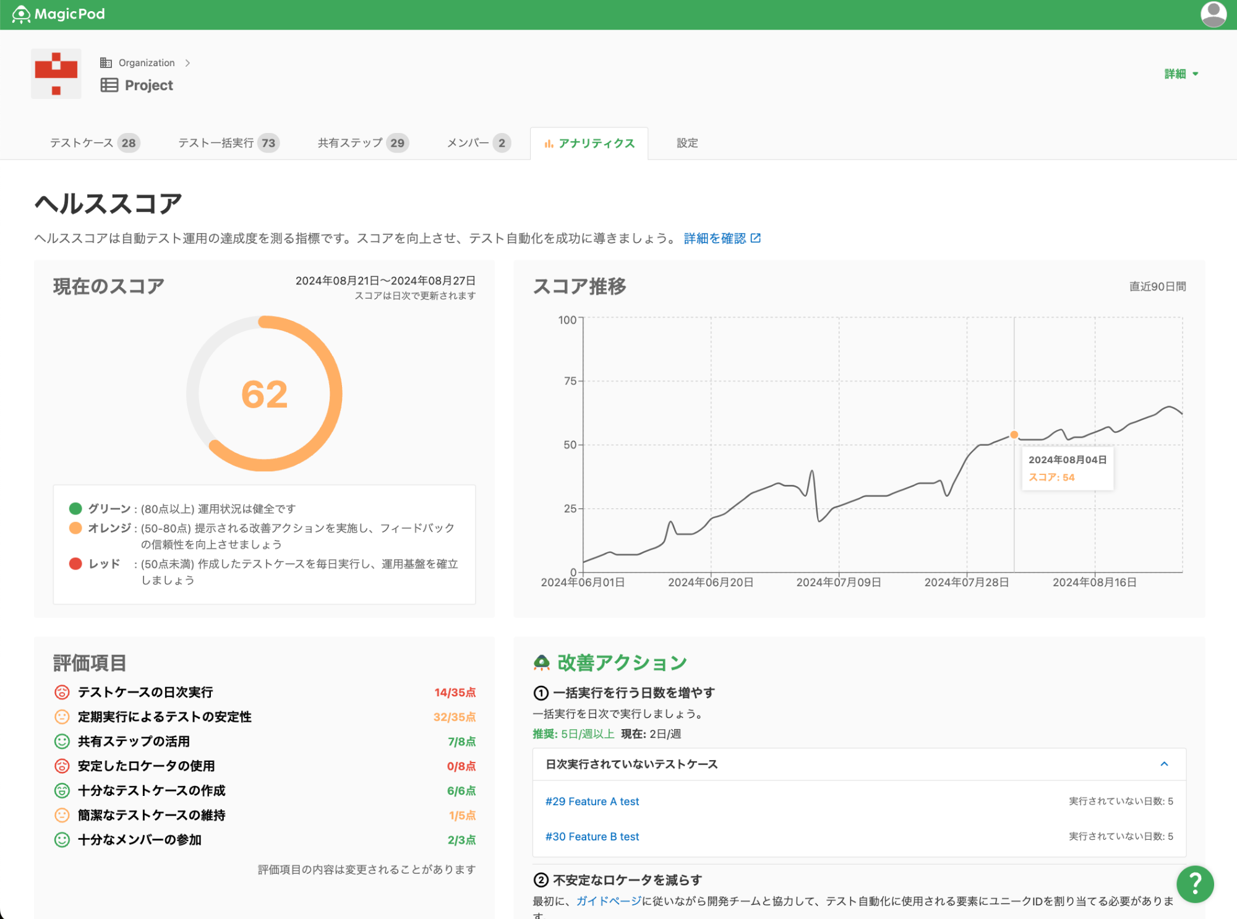Click the external link icon after 詳細を確認
Image resolution: width=1237 pixels, height=919 pixels.
point(756,238)
